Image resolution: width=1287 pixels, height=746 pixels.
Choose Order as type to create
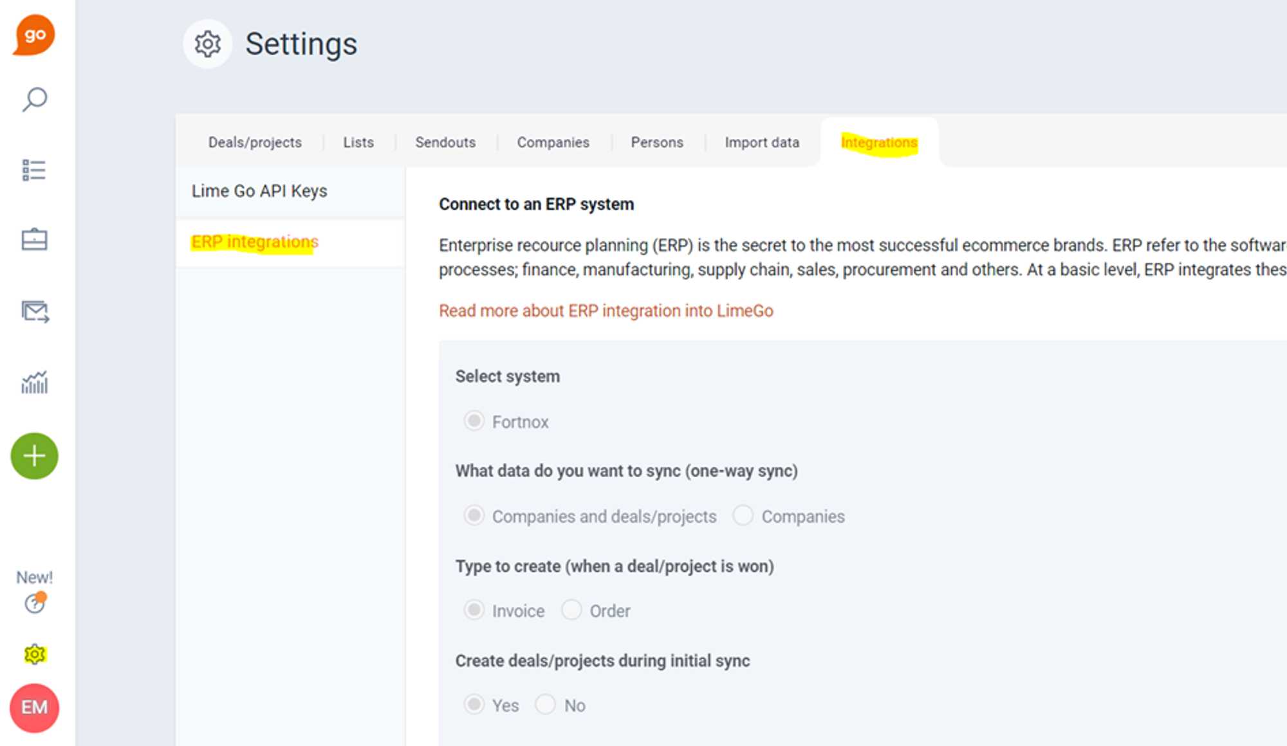click(571, 610)
